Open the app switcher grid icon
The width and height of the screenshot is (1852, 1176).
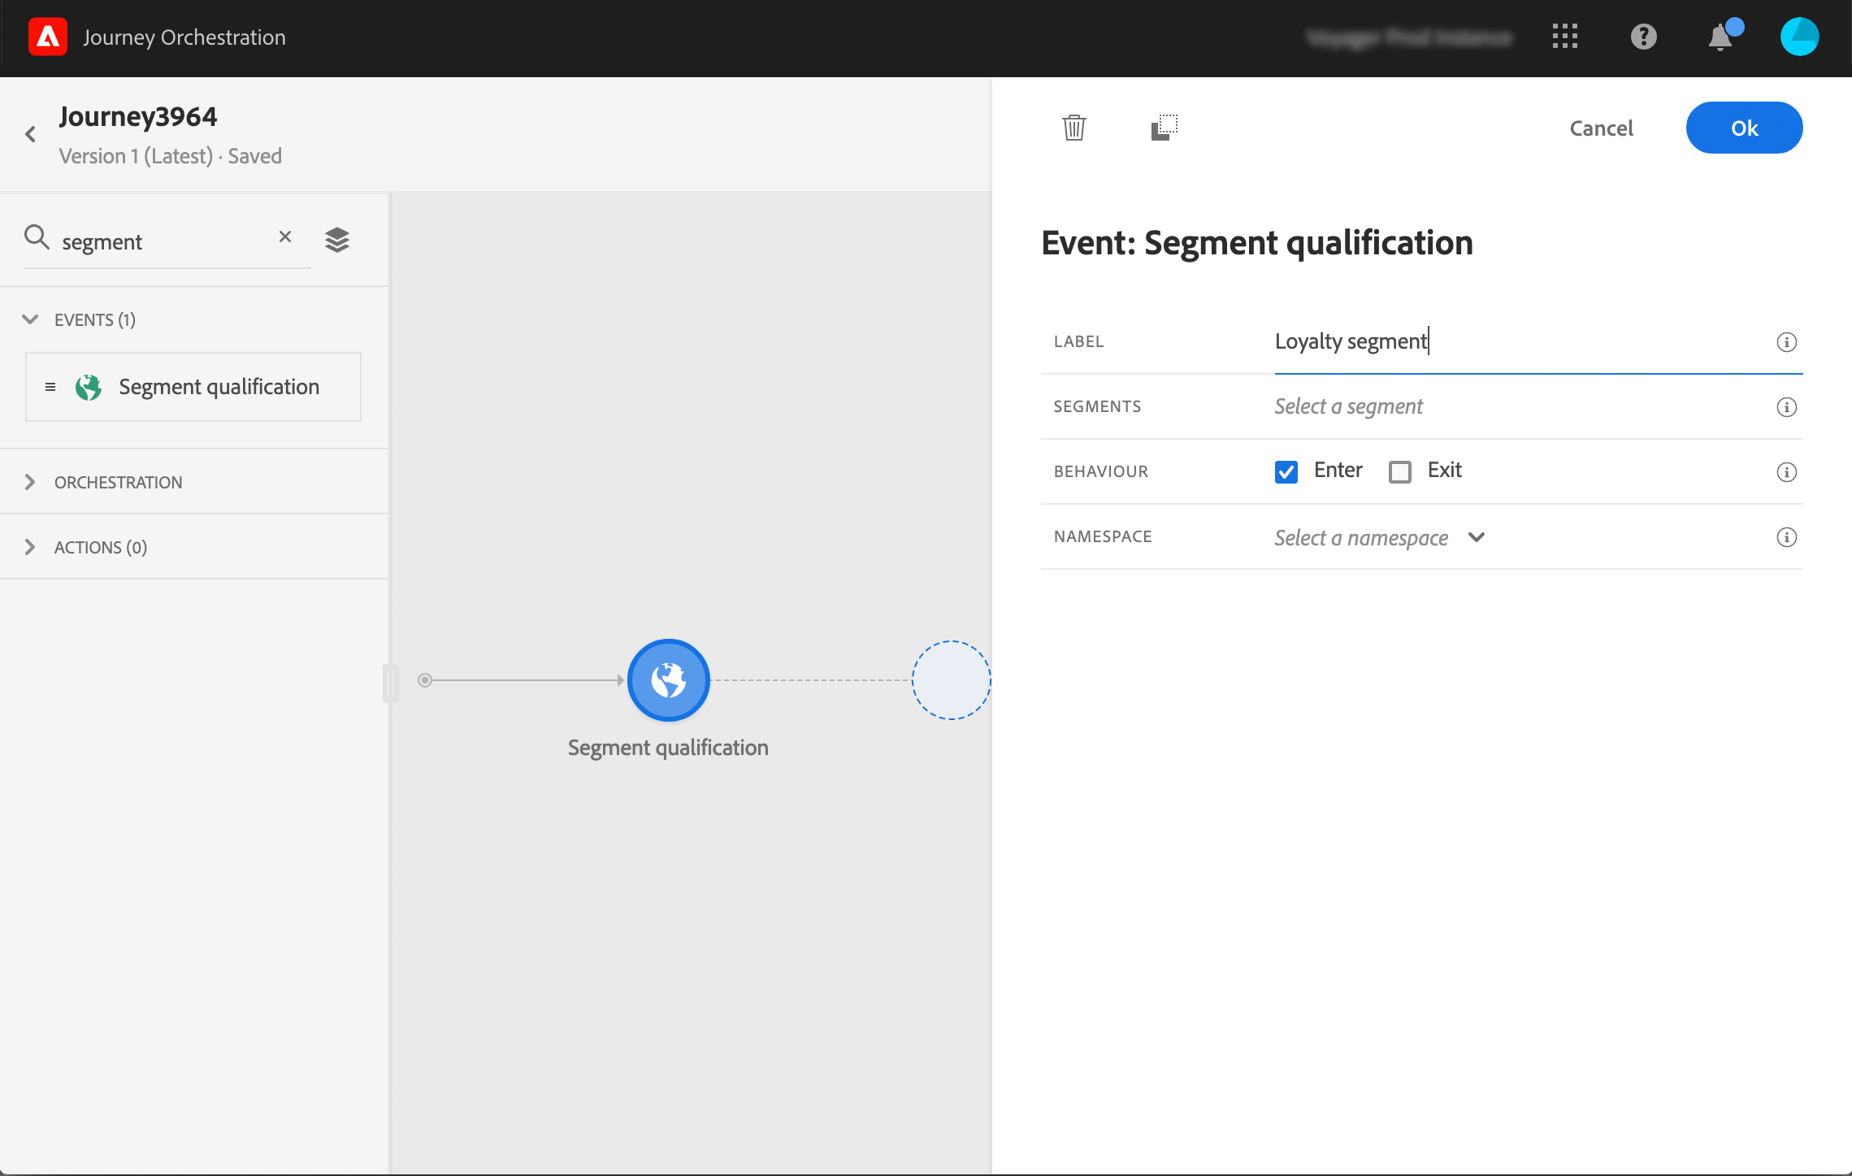pos(1564,37)
